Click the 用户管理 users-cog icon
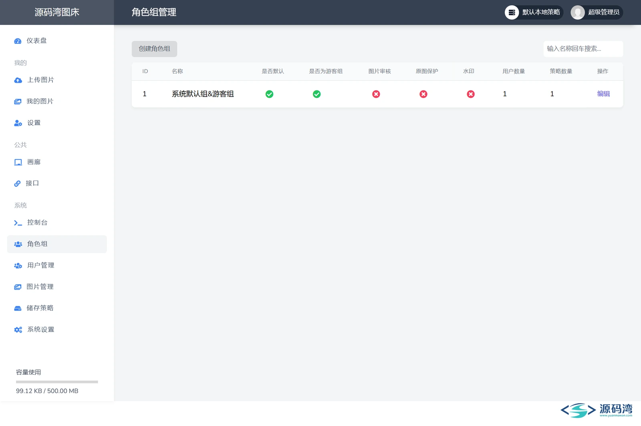 18,266
